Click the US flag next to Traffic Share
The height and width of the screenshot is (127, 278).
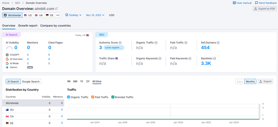(117, 58)
